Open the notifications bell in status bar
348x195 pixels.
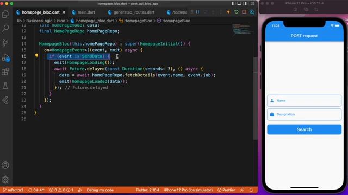click(x=251, y=190)
